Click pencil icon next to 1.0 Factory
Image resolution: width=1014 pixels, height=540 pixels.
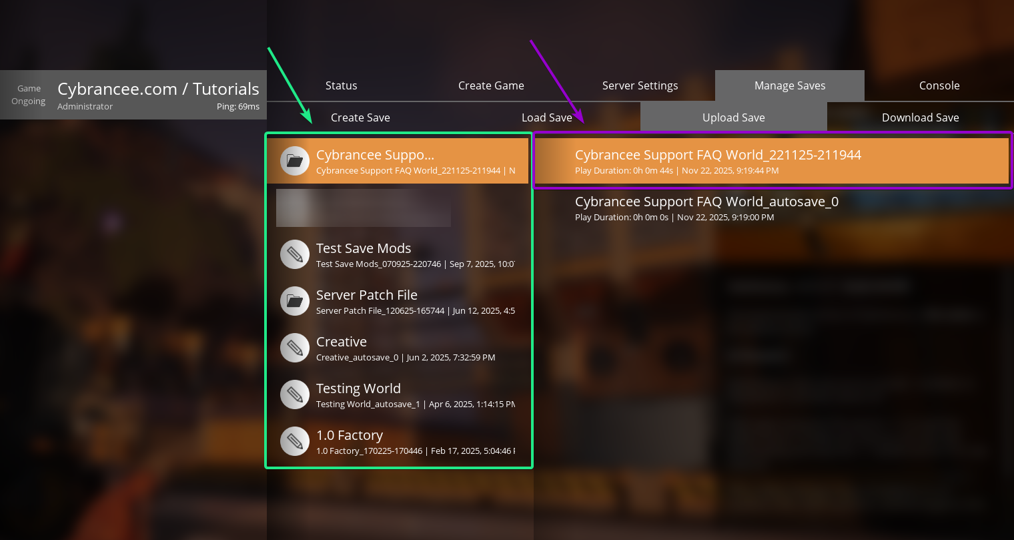(294, 441)
